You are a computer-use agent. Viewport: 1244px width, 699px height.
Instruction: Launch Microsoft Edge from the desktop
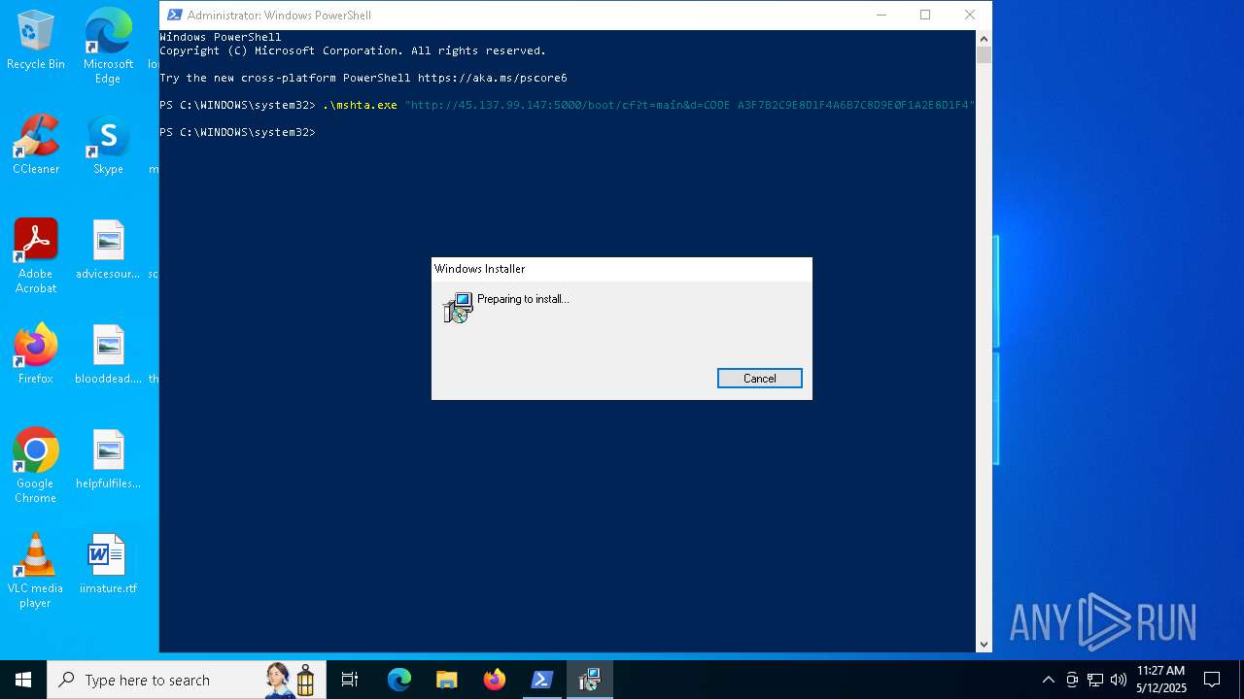108,46
